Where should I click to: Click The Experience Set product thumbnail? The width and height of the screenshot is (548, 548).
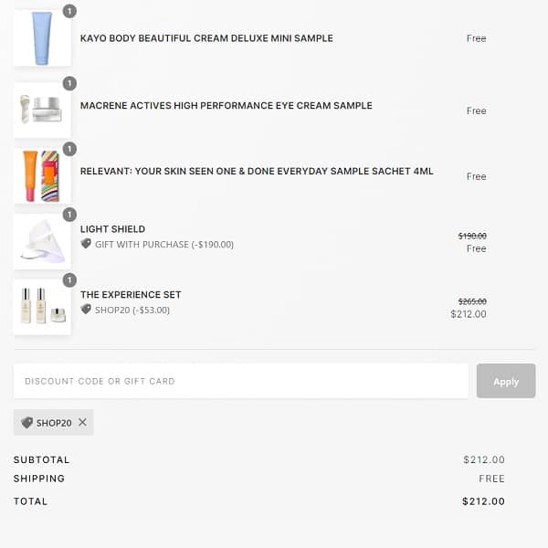tap(42, 307)
